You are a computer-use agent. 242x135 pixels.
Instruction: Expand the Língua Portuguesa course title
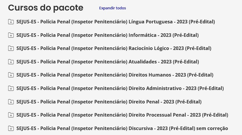coord(116,22)
